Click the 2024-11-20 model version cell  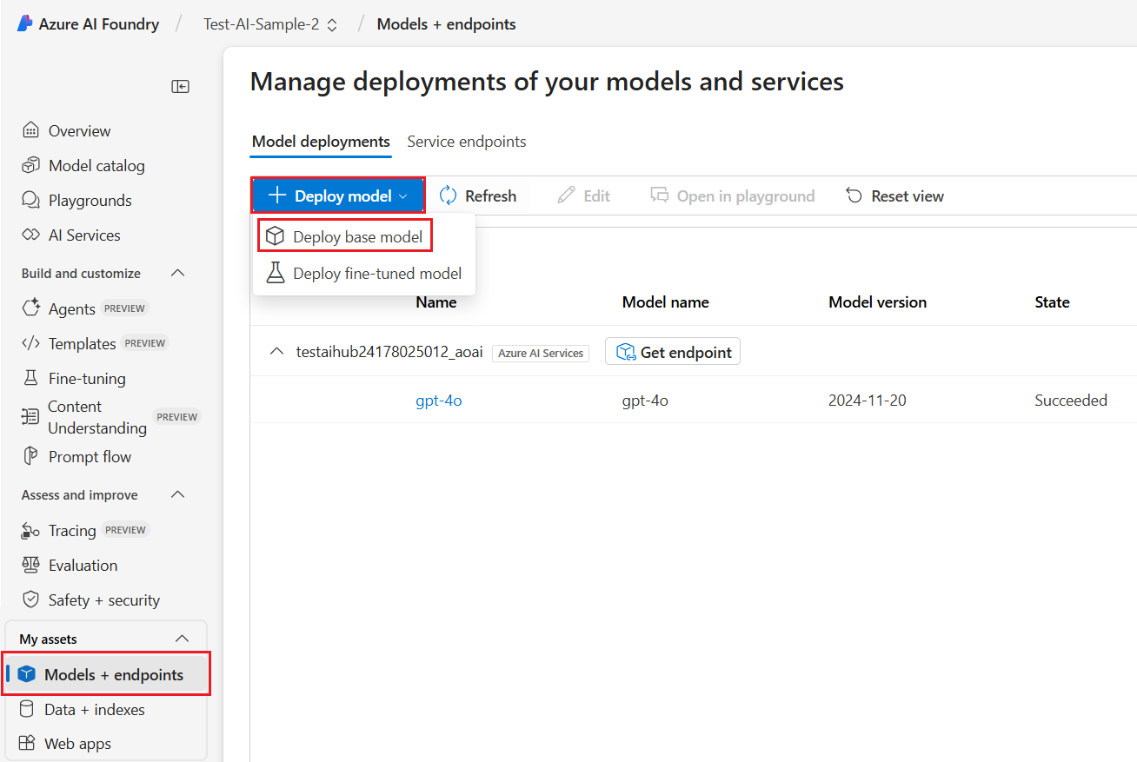coord(868,401)
